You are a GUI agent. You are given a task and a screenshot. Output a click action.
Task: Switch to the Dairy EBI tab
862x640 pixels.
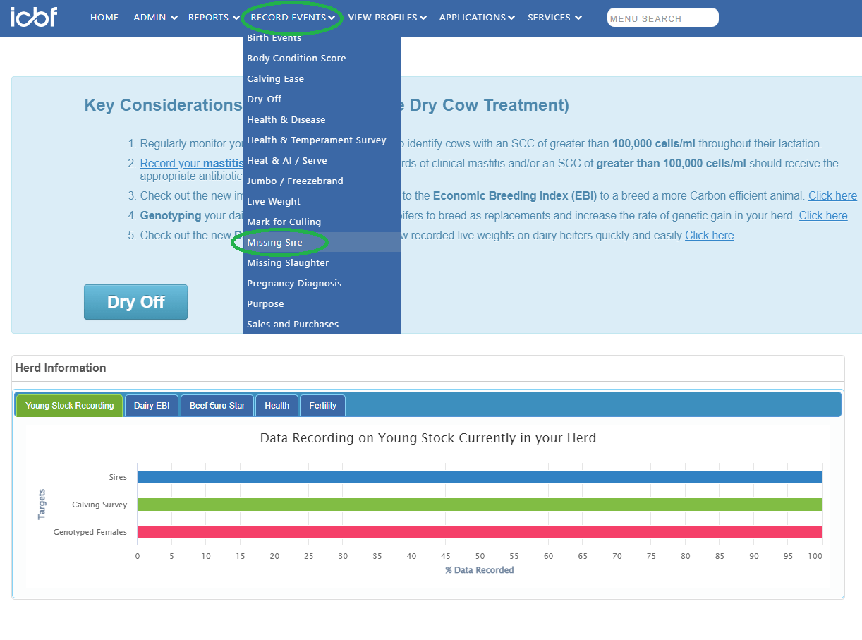point(152,406)
